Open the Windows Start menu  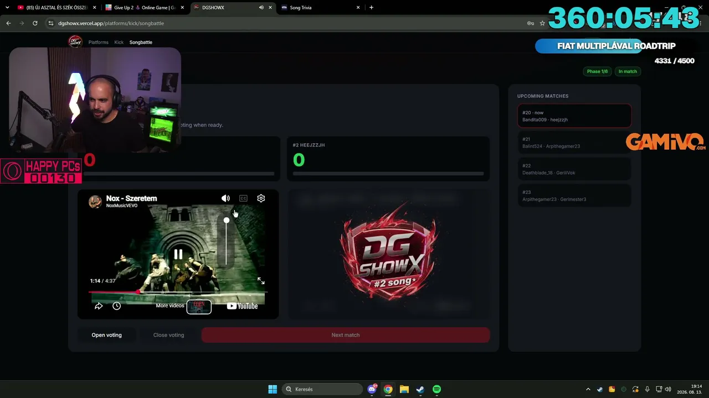click(273, 389)
